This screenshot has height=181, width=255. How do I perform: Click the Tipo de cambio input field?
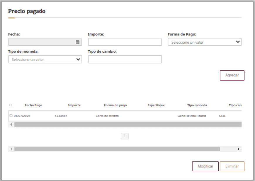[x=125, y=59]
